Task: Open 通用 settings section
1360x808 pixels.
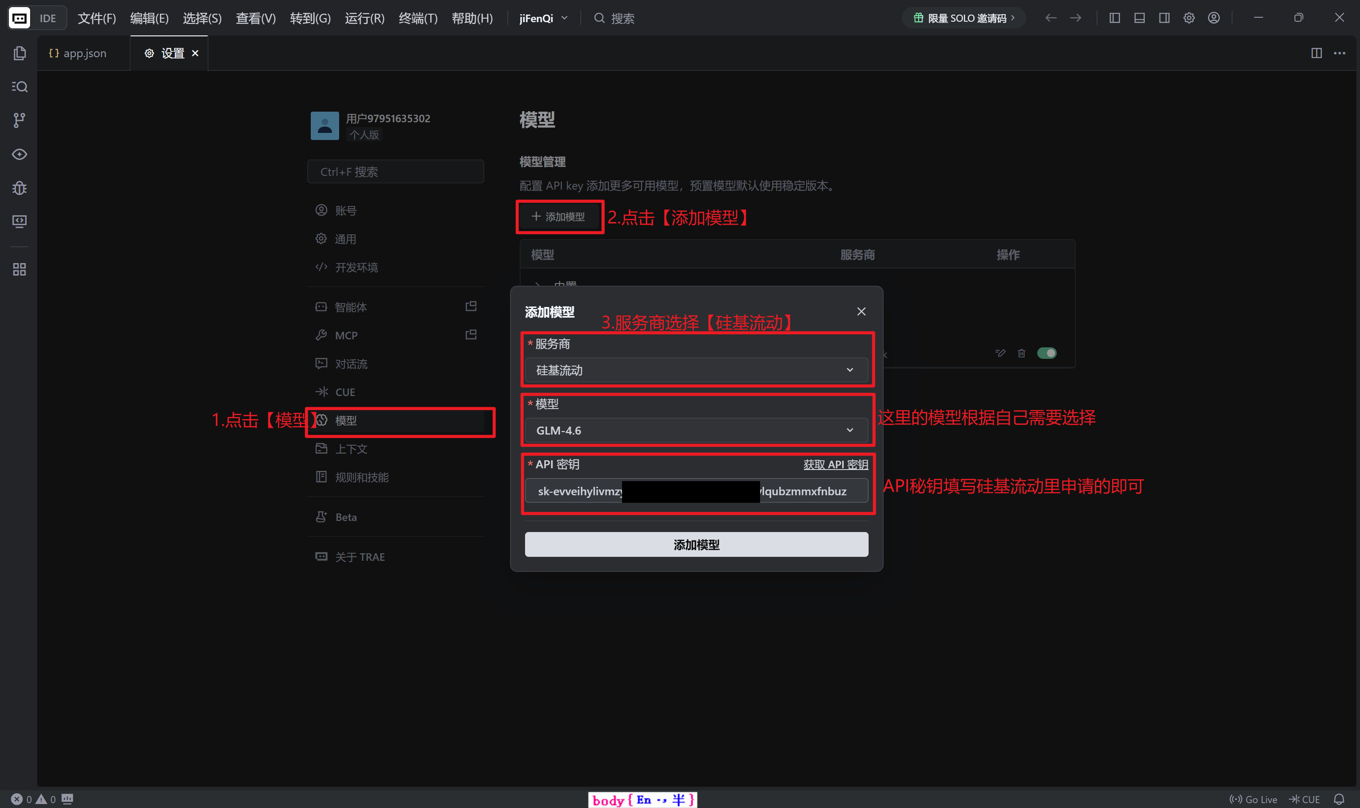Action: tap(395, 238)
